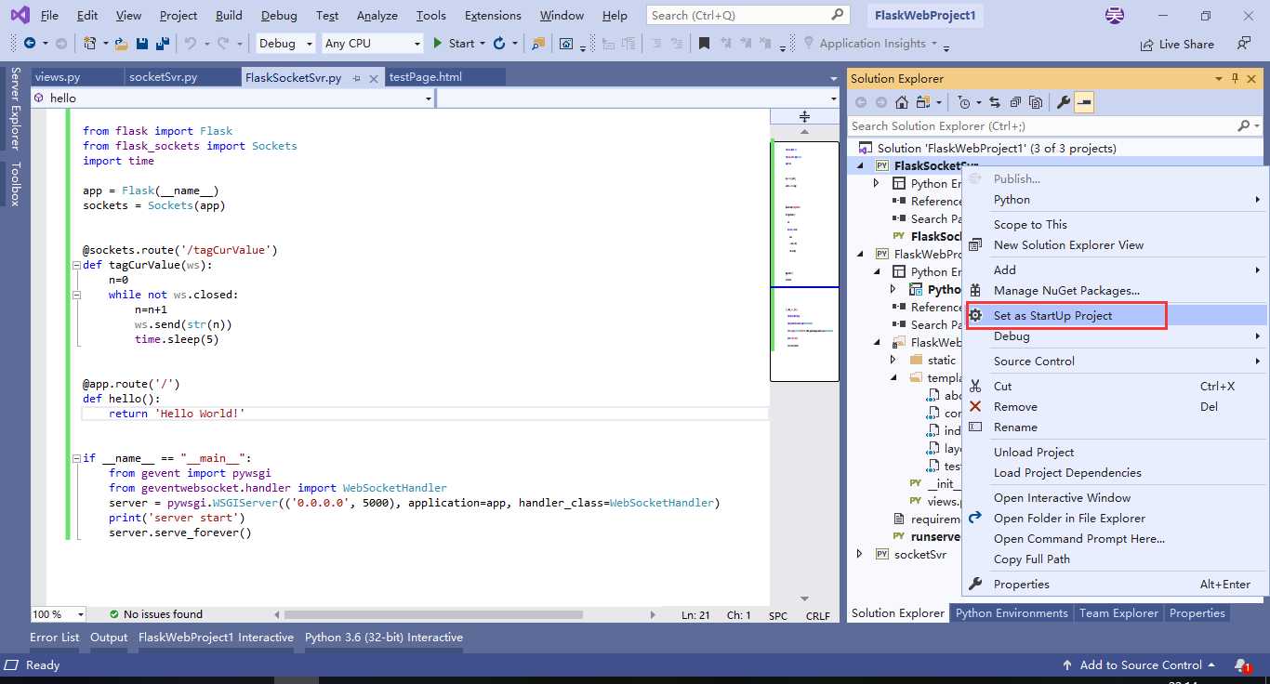Click the Solution Explorer Home icon

901,102
